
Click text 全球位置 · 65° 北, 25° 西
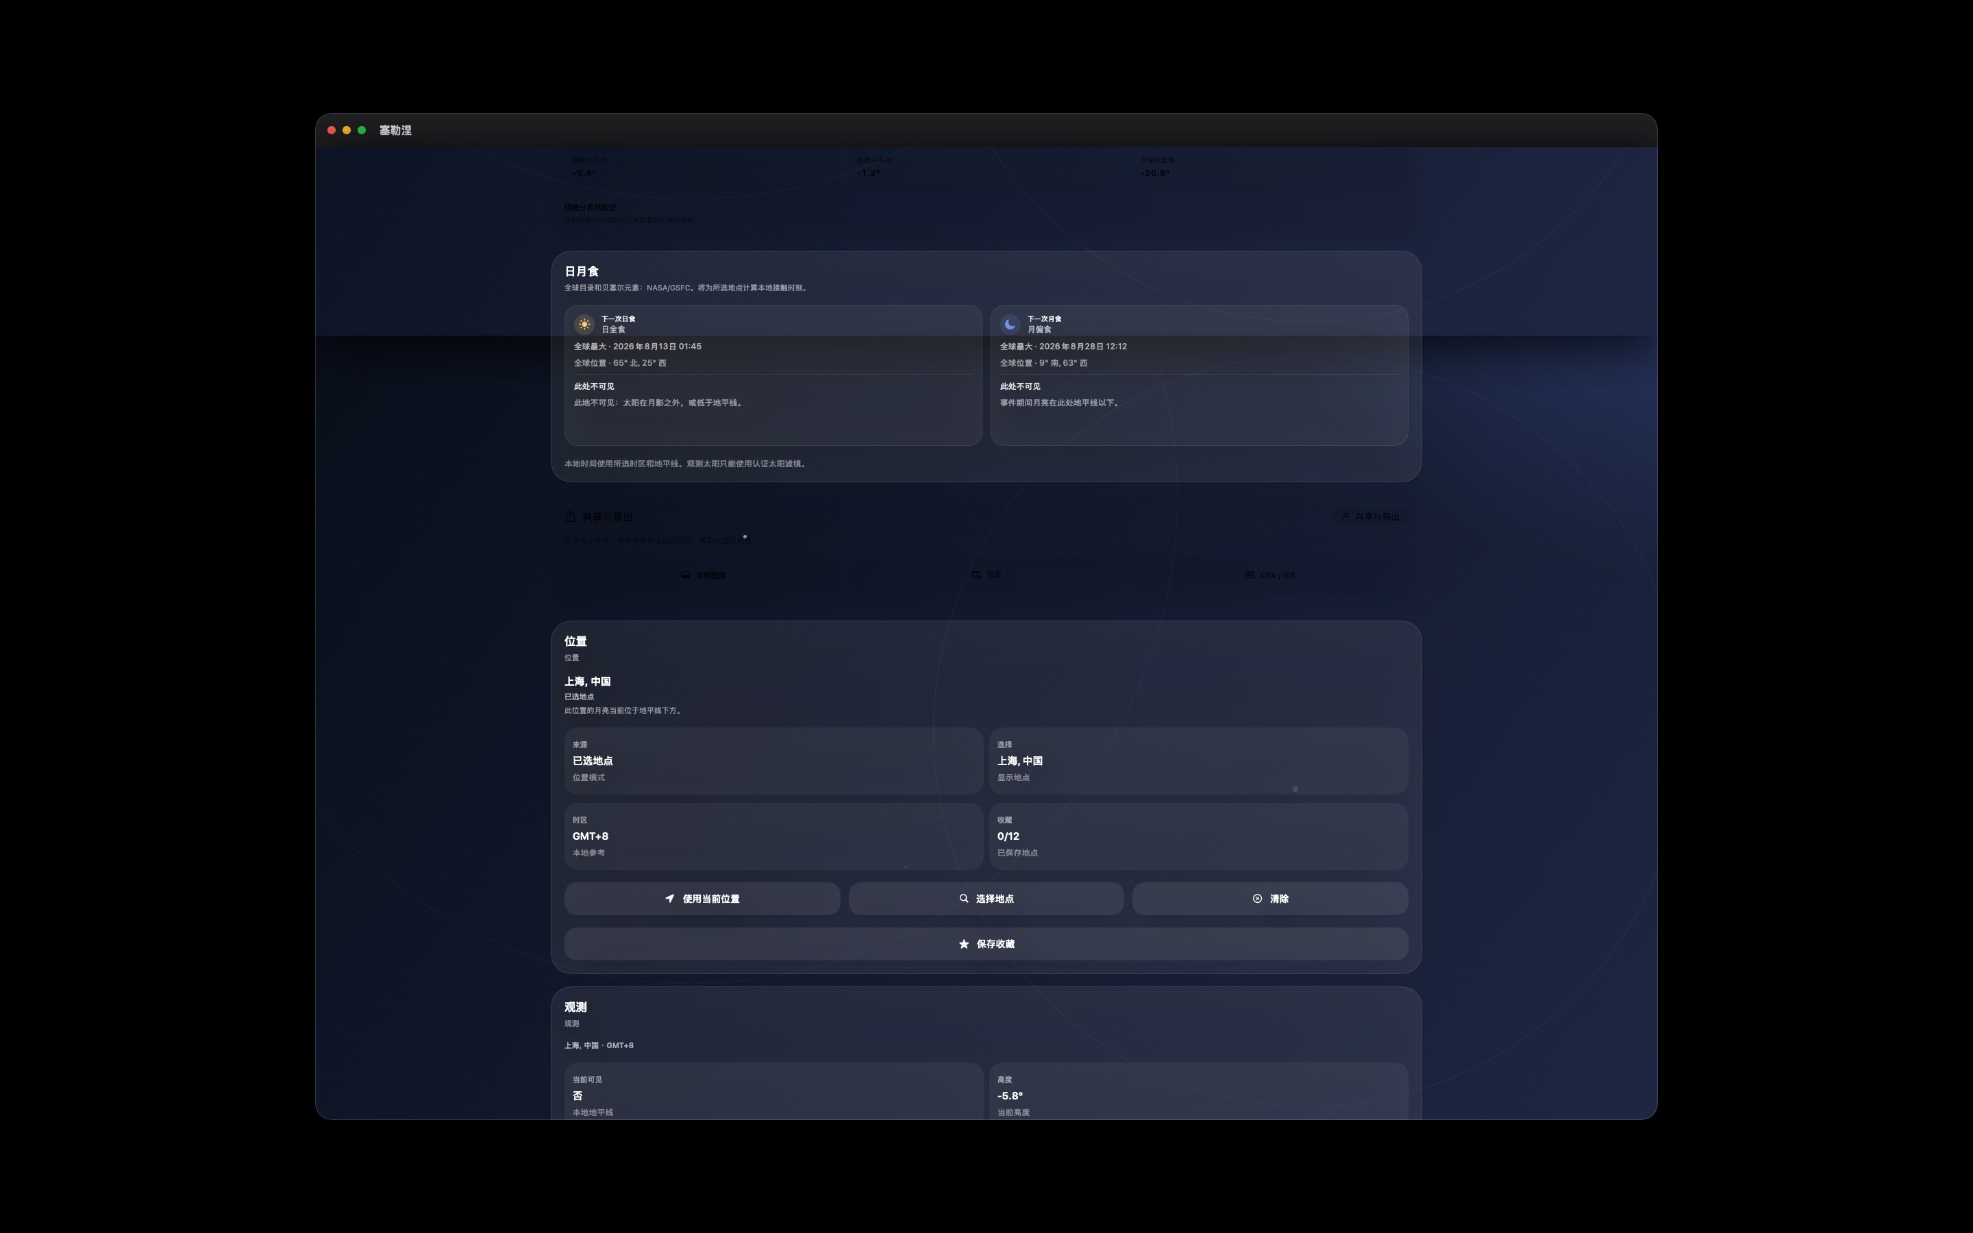click(619, 363)
